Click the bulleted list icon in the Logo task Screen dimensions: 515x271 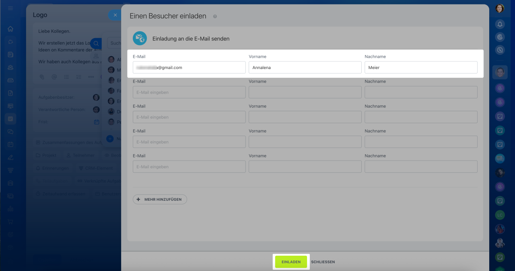point(66,77)
